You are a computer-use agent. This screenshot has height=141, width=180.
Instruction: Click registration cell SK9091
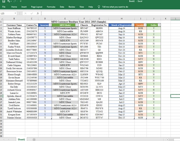pos(99,28)
